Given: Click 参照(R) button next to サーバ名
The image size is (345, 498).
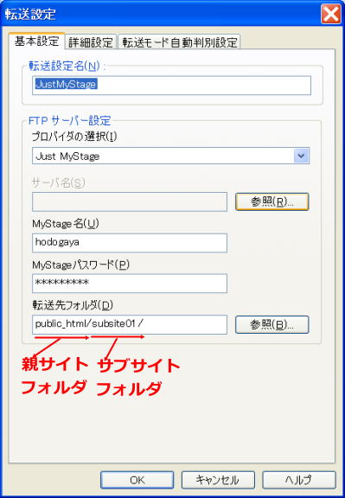Looking at the screenshot, I should coord(272,201).
